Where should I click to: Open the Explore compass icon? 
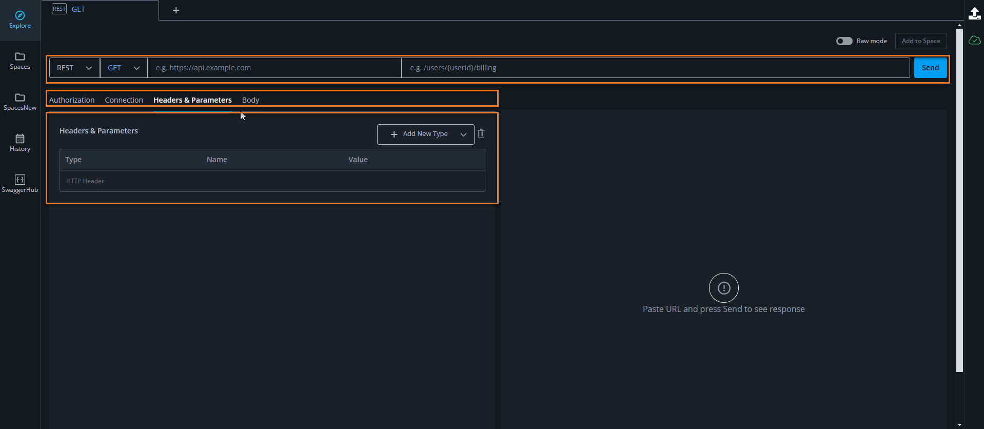(20, 16)
